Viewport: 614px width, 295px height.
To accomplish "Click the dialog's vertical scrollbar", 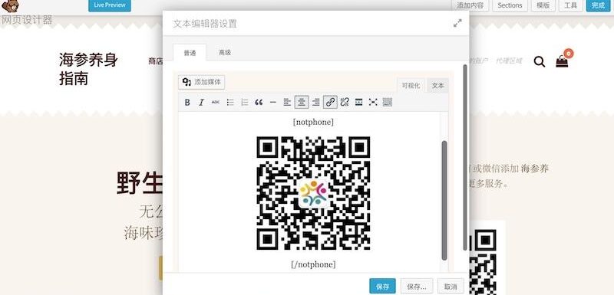I will point(465,159).
